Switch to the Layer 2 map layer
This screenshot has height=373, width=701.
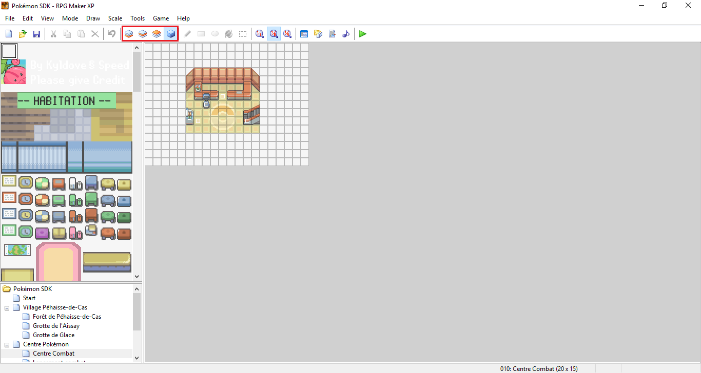142,33
